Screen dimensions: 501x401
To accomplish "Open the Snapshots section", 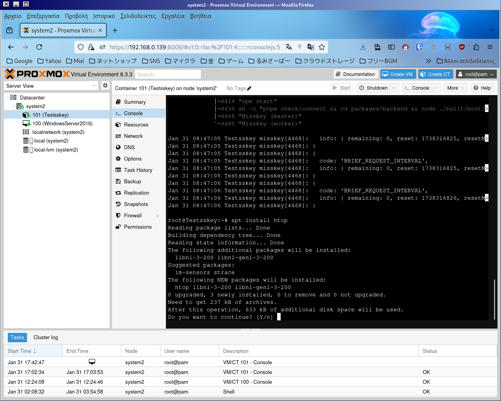I will (x=139, y=204).
